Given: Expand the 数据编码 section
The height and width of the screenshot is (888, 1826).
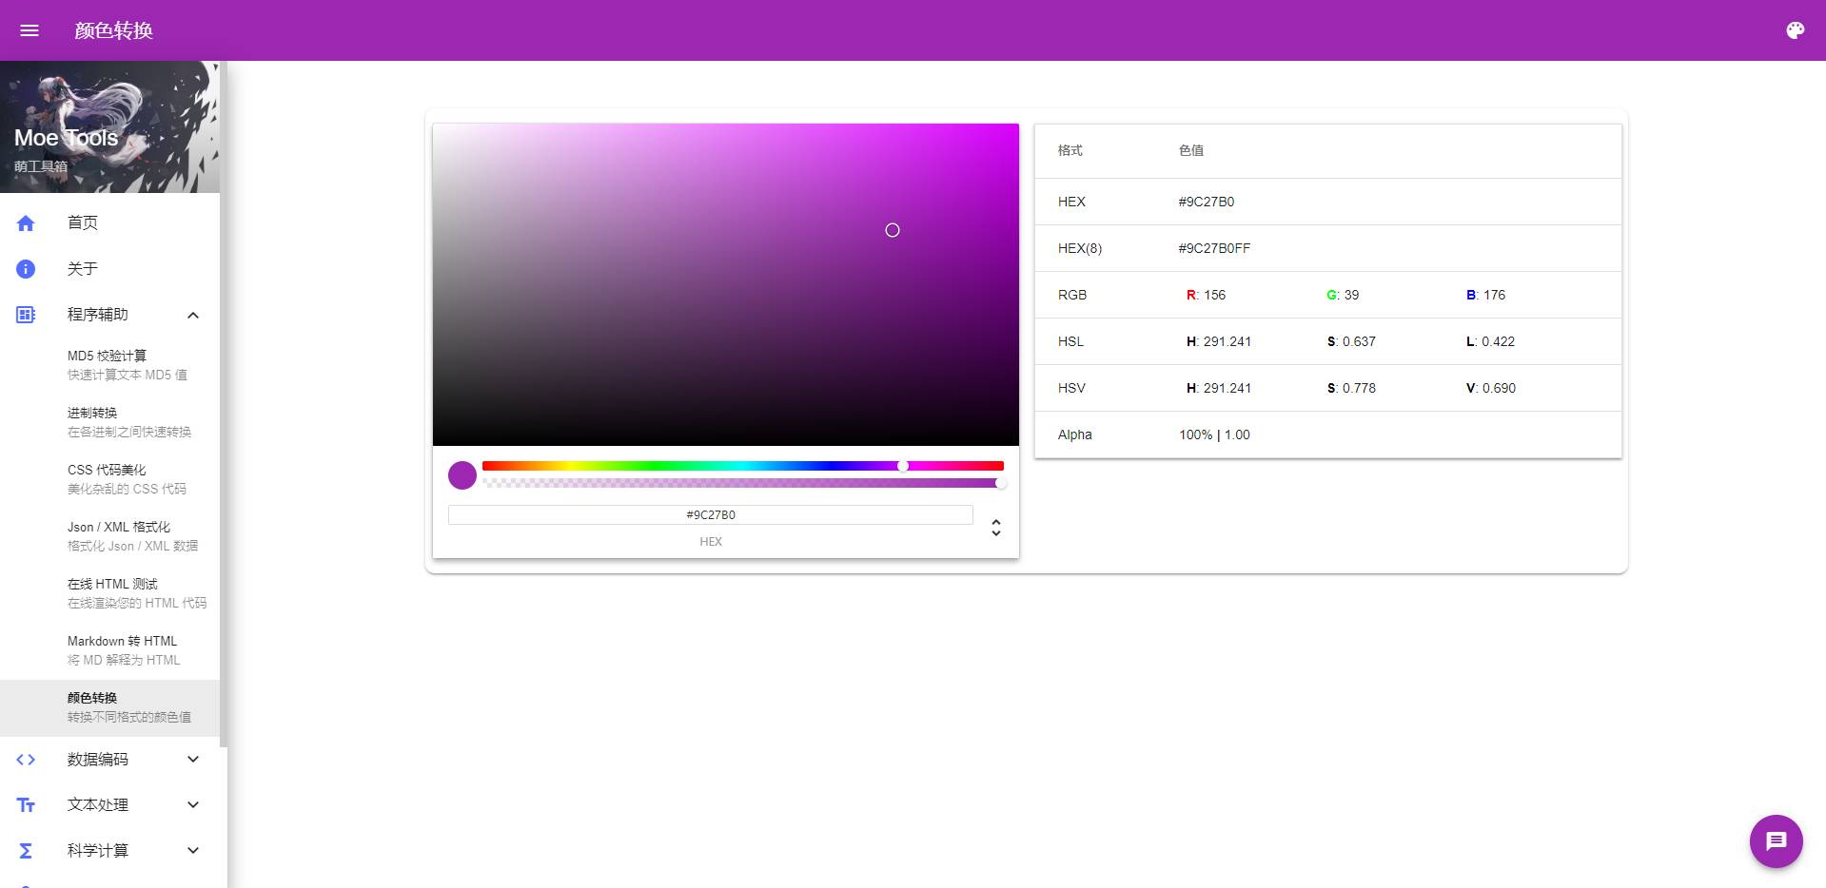Looking at the screenshot, I should pyautogui.click(x=193, y=760).
